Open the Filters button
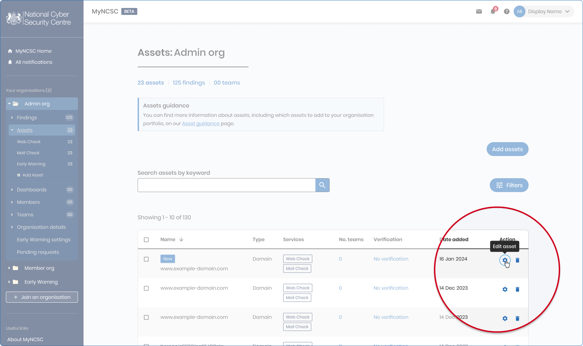The image size is (583, 346). pyautogui.click(x=509, y=185)
